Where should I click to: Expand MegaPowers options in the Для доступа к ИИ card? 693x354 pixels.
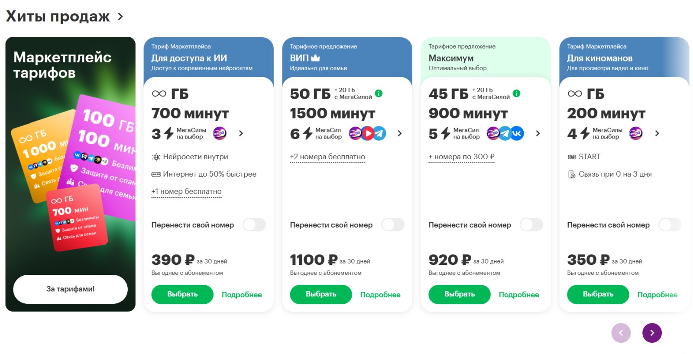(241, 133)
